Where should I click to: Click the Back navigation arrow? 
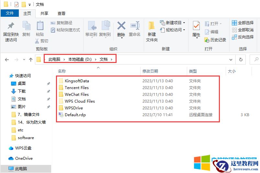(7, 60)
